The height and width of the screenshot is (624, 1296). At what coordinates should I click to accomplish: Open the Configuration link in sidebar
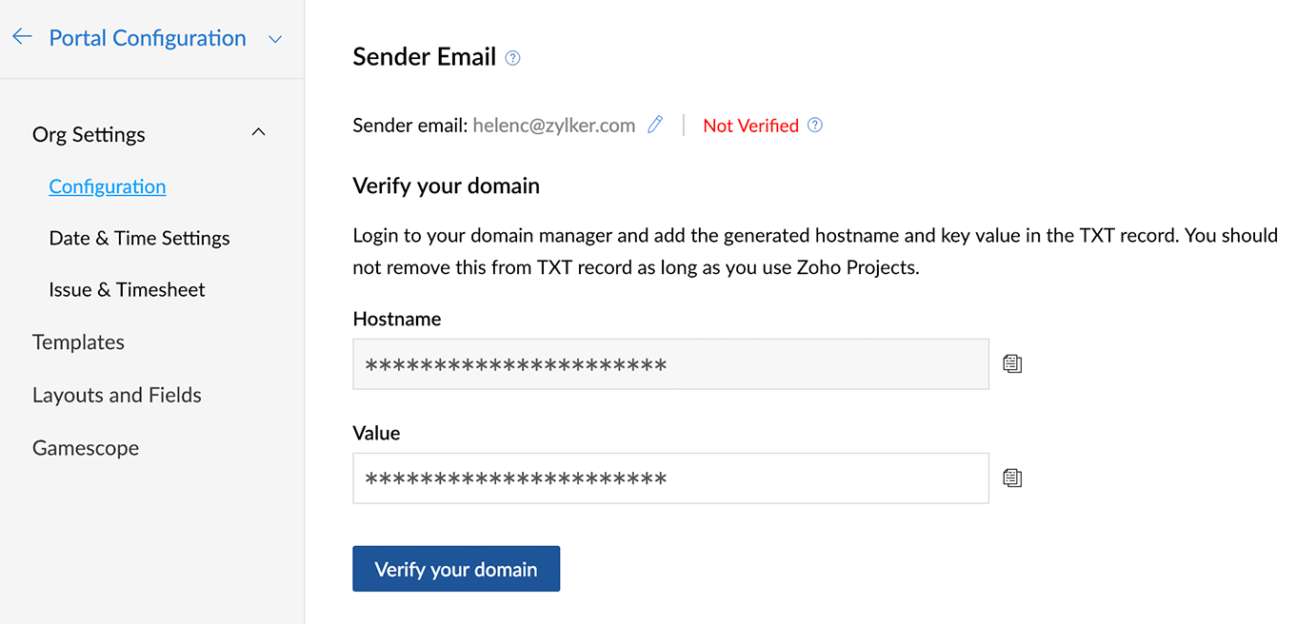108,186
